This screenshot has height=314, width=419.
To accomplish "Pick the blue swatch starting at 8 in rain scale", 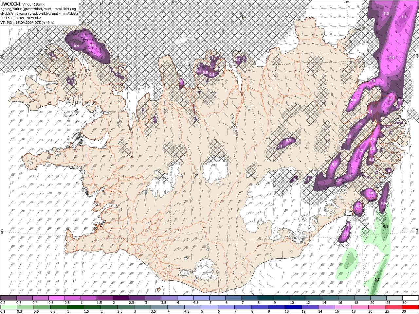I will (260, 307).
